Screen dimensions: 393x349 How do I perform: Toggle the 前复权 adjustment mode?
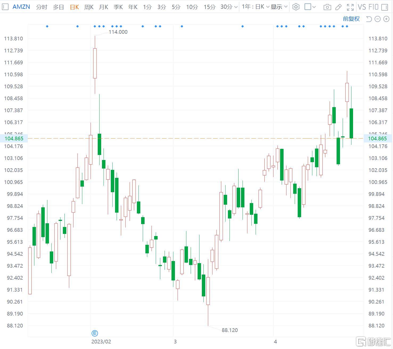[x=351, y=19]
